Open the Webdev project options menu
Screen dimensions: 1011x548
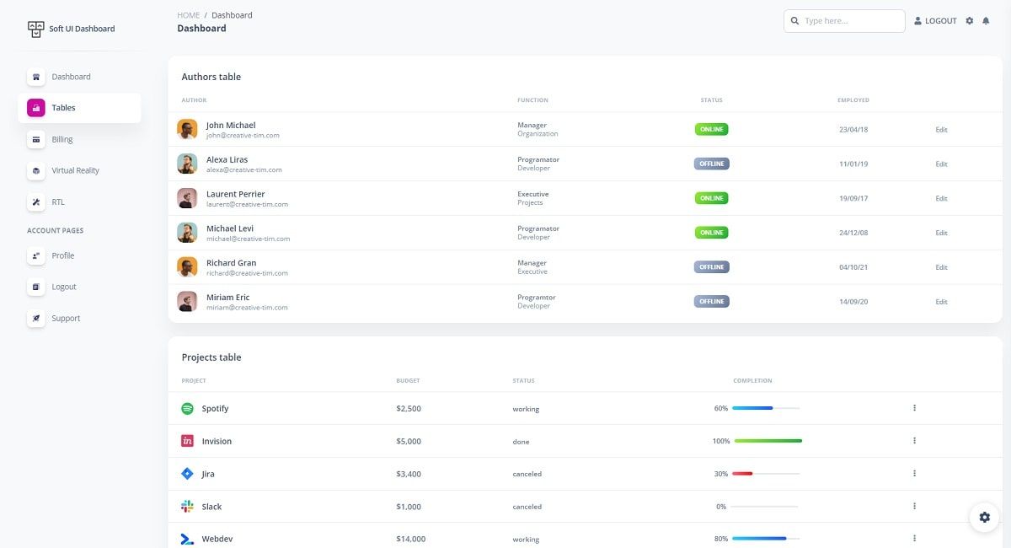[x=914, y=539]
